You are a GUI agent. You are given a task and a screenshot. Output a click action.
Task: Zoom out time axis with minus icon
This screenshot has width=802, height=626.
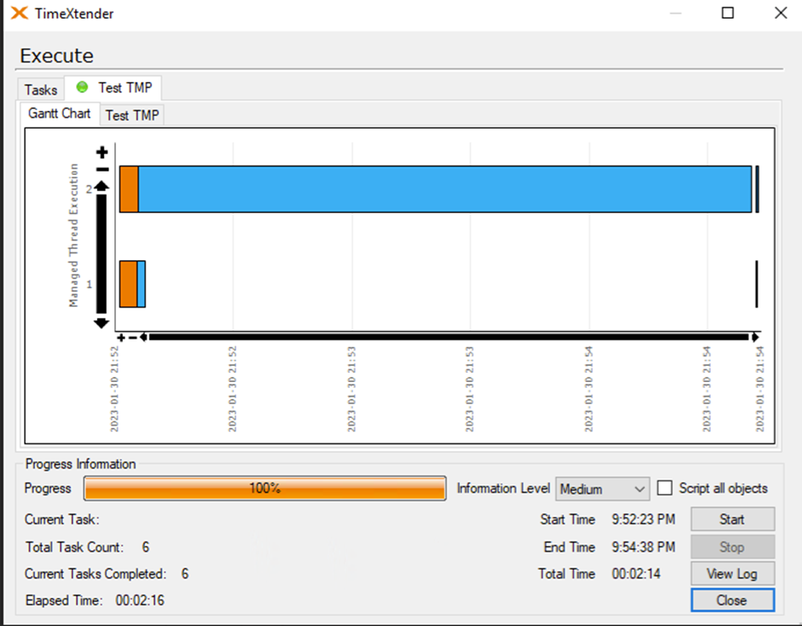(133, 338)
